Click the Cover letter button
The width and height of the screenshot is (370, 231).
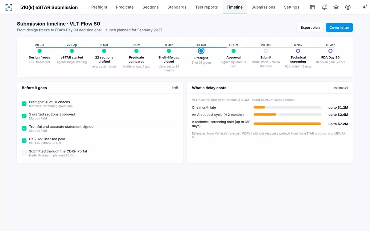click(339, 27)
